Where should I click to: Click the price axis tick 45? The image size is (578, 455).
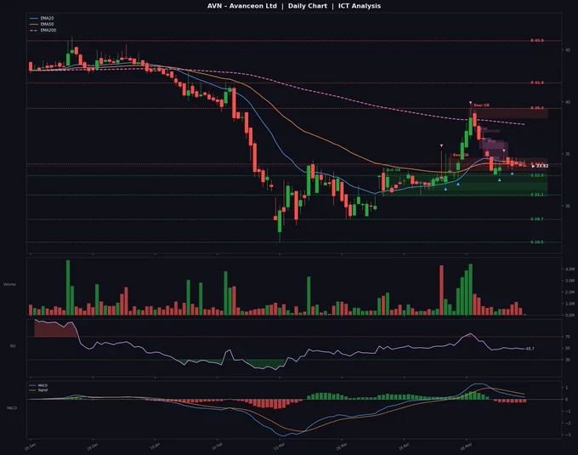pos(568,50)
